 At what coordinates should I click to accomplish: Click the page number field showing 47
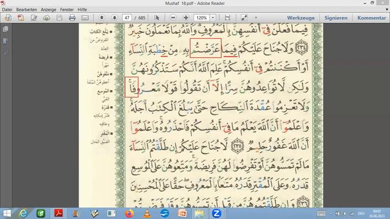127,18
